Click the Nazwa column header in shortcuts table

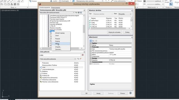(x=93, y=18)
